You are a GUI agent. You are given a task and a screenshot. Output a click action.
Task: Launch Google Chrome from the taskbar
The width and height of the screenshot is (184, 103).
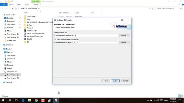(x=36, y=100)
